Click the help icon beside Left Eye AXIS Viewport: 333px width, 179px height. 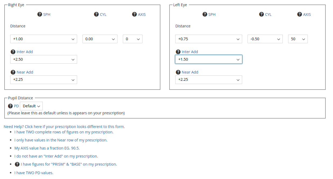point(299,14)
